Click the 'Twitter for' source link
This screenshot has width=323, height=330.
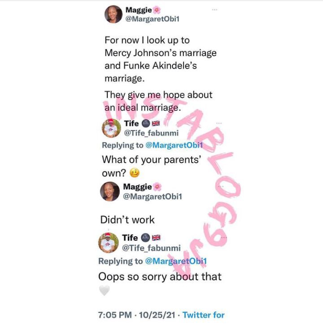pos(203,315)
